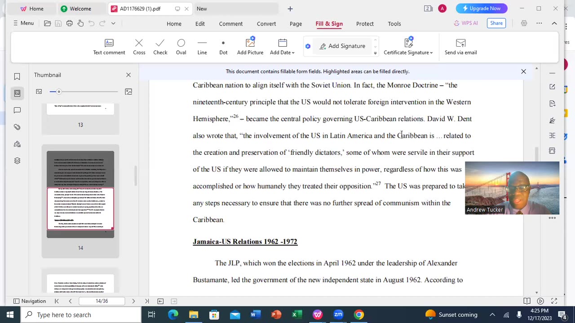Viewport: 575px width, 323px height.
Task: Open the Tools ribbon tab
Action: click(x=394, y=24)
